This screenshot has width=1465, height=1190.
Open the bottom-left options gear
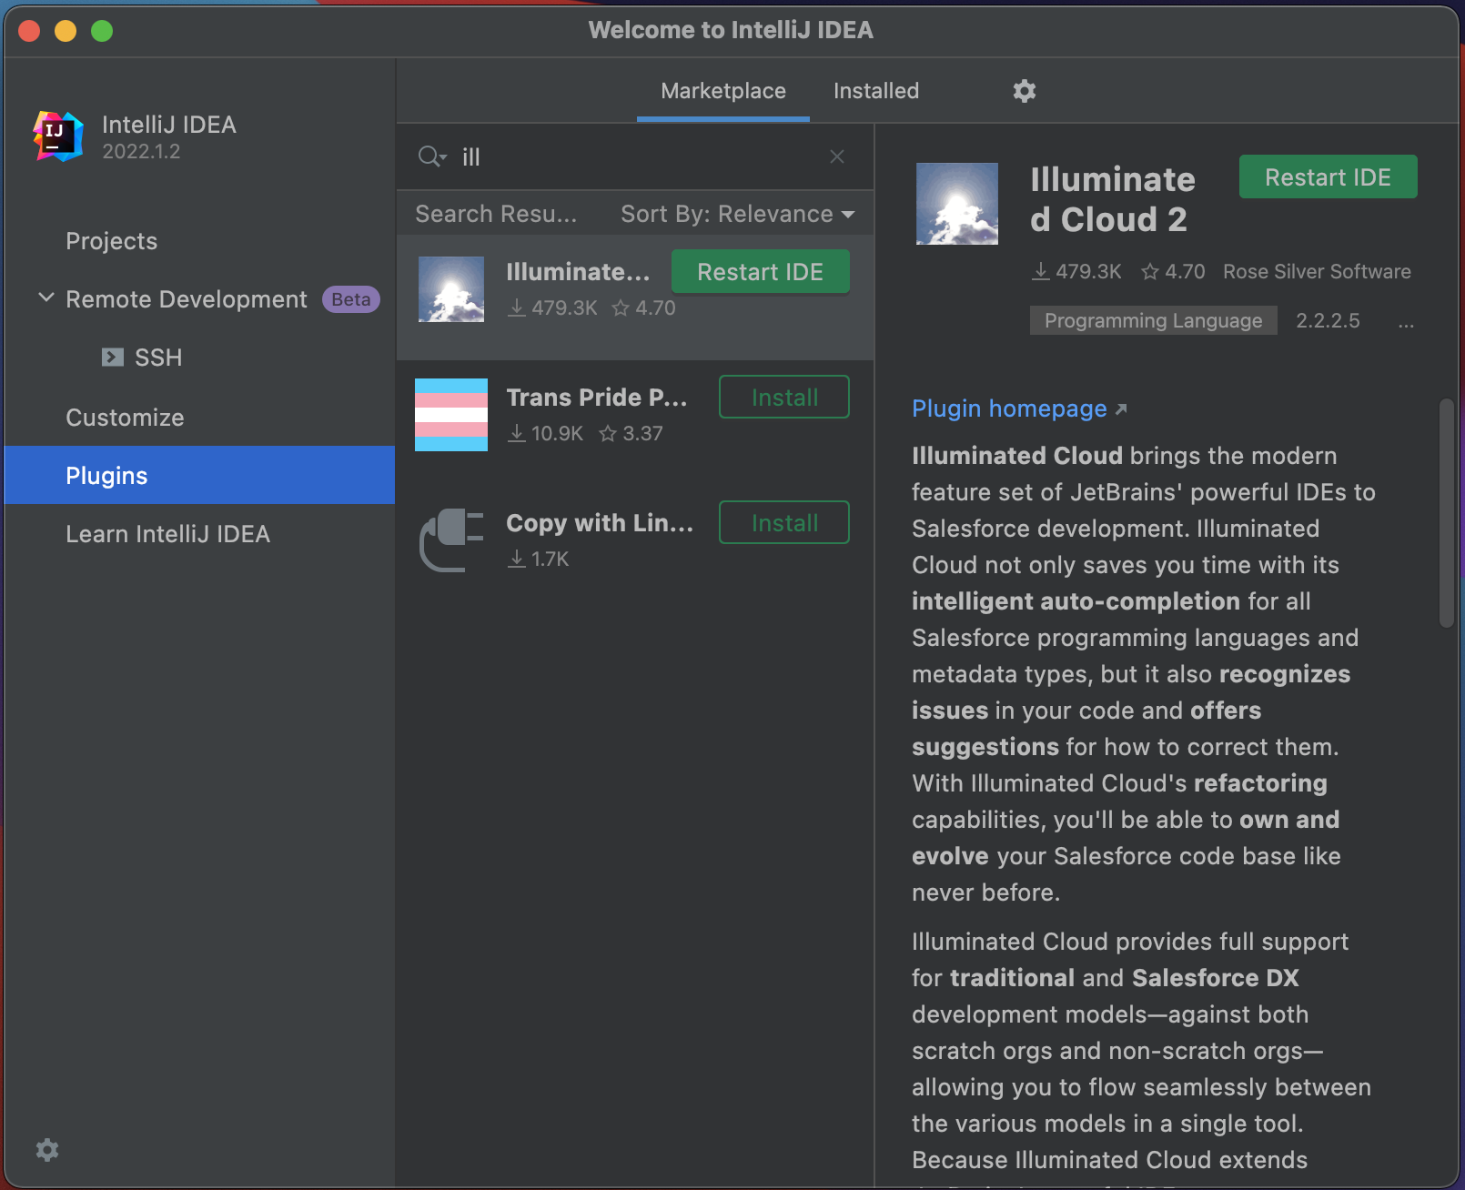47,1150
